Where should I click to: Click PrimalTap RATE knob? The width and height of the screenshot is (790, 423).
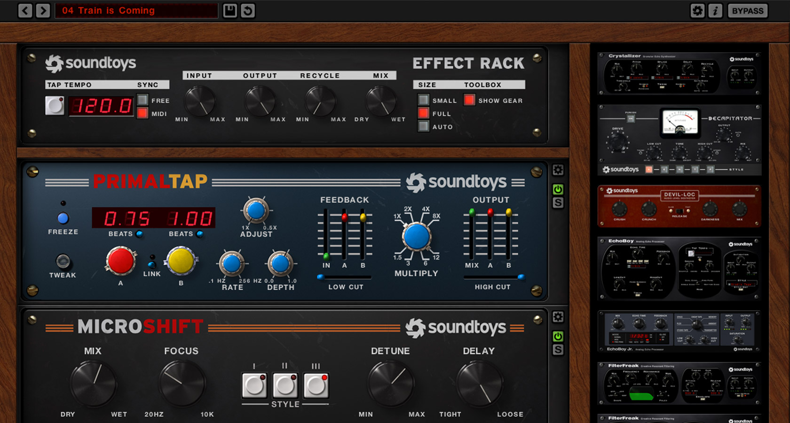pyautogui.click(x=232, y=264)
